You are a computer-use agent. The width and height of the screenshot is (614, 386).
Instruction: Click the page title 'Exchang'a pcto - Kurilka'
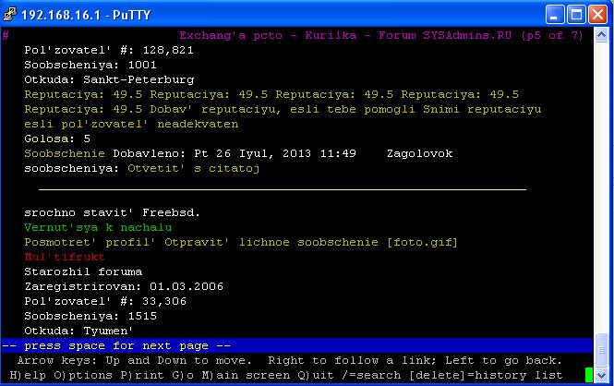[x=268, y=35]
